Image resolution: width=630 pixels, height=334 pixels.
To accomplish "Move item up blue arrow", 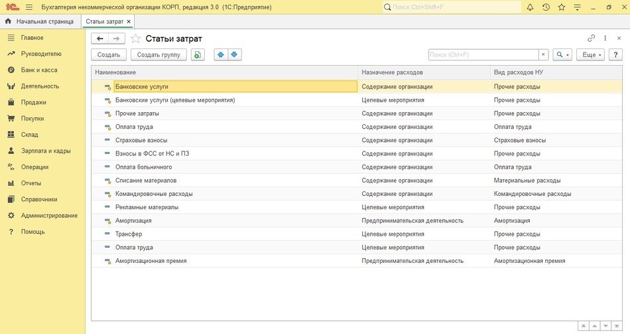I will click(x=221, y=54).
